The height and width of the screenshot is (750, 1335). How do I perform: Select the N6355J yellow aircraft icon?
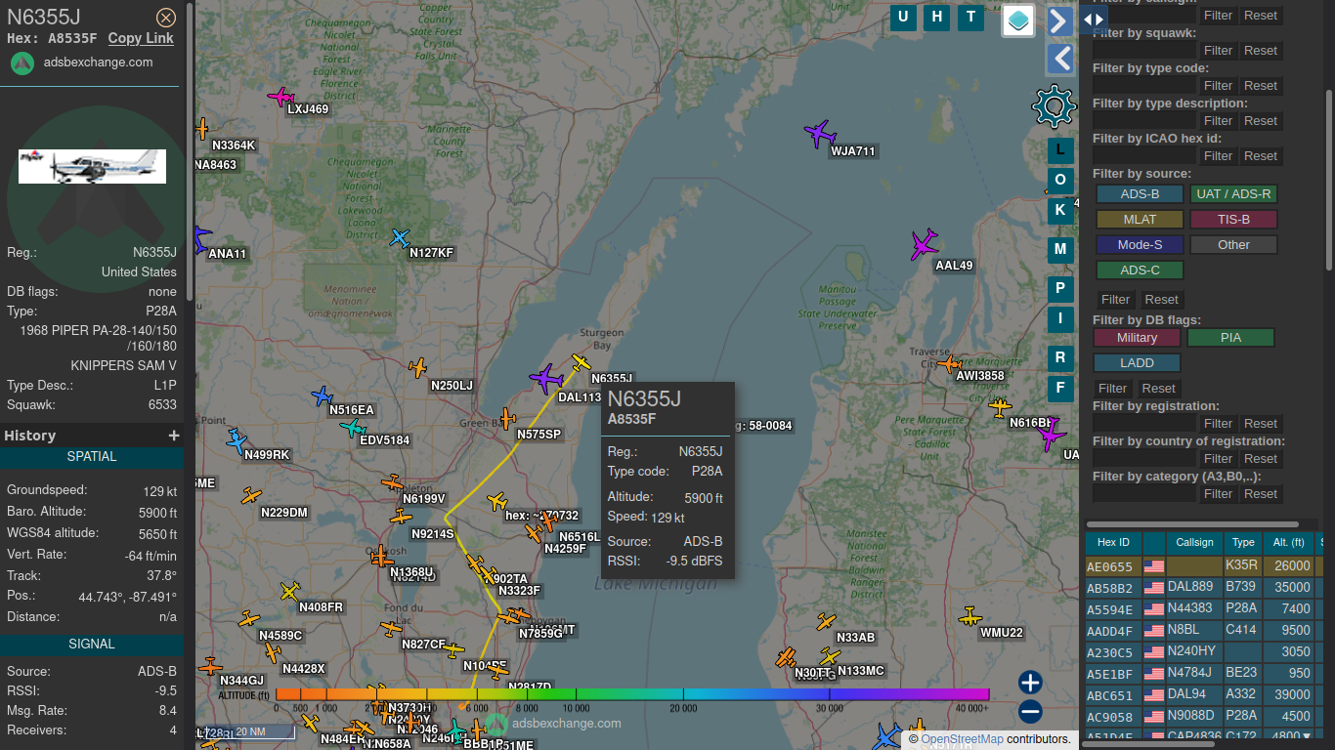581,363
